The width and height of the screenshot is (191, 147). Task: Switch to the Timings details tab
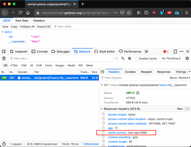point(181,72)
